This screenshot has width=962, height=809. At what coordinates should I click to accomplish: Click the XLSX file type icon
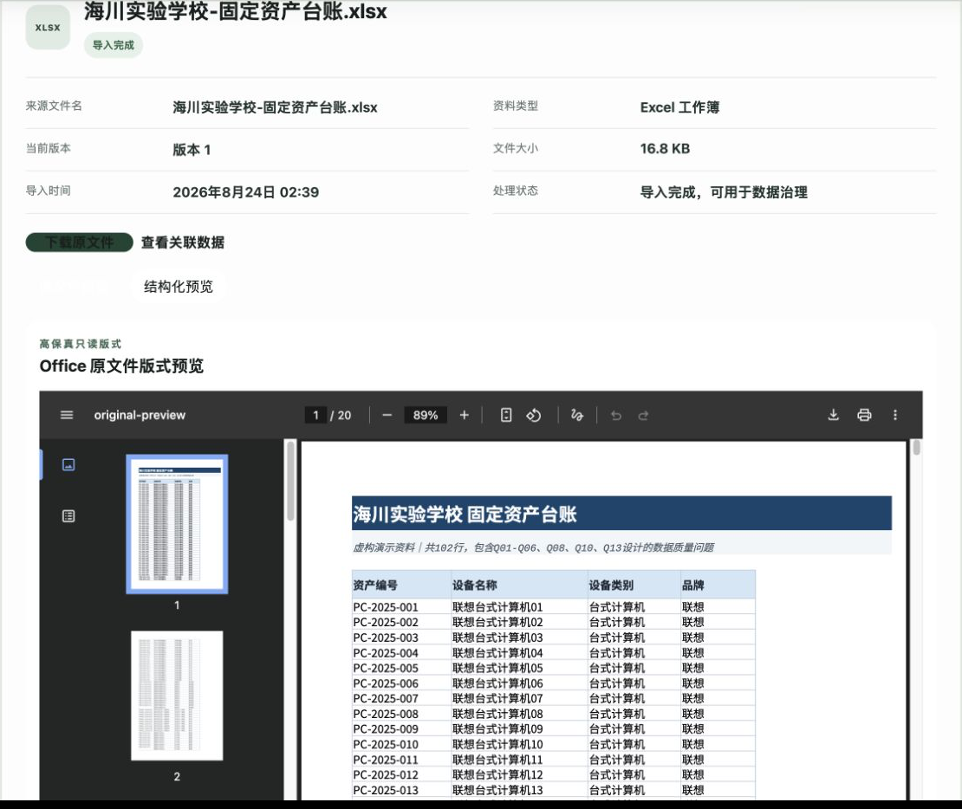click(x=48, y=28)
